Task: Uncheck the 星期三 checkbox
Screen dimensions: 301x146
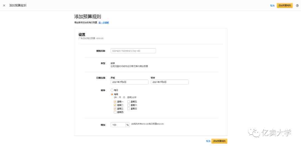Action: click(x=115, y=109)
